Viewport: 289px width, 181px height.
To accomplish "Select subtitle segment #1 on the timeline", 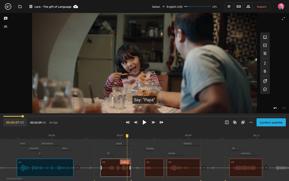I will (45, 168).
